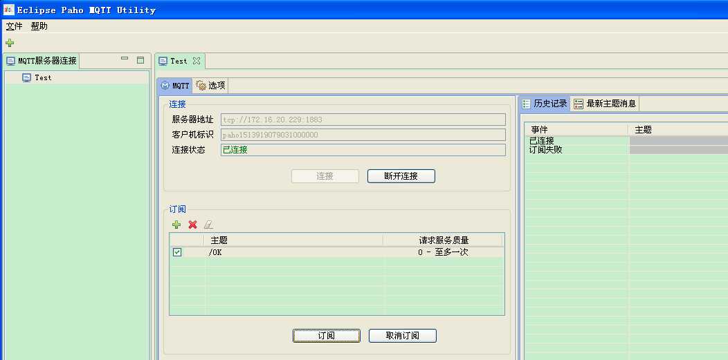Click the disabled 连接 button
This screenshot has width=728, height=360.
(x=325, y=176)
